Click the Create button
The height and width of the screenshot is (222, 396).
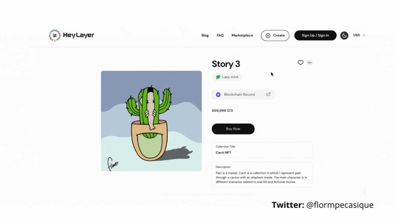(275, 35)
